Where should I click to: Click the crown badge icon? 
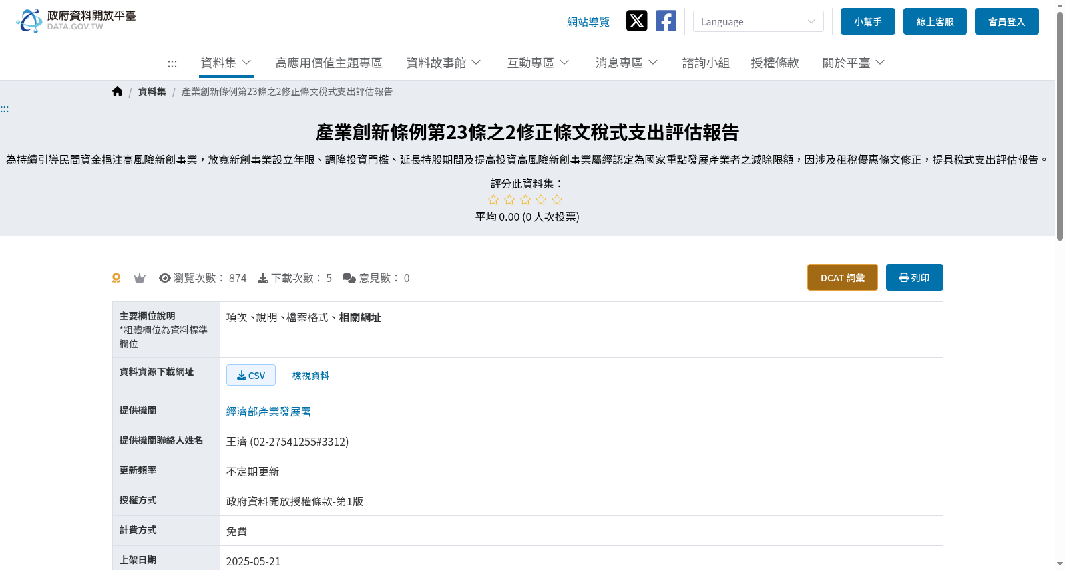point(140,278)
